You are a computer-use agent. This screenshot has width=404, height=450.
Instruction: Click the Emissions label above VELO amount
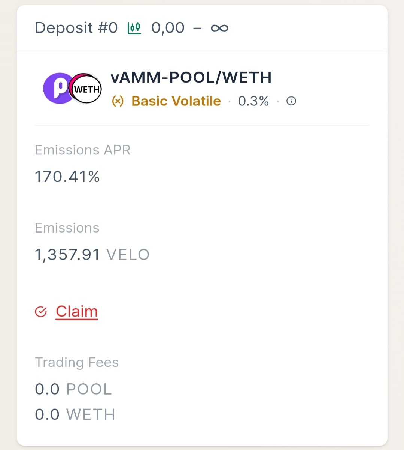point(67,228)
